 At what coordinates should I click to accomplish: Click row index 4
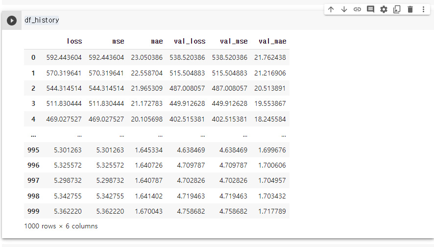point(33,120)
